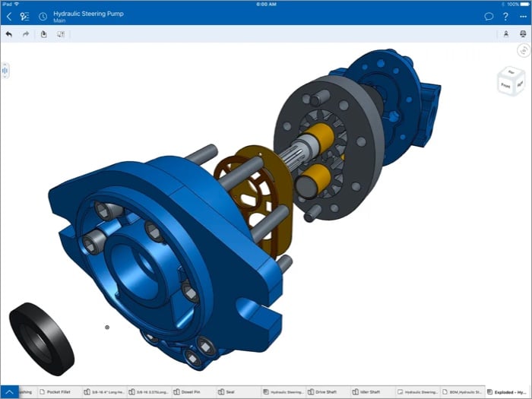The height and width of the screenshot is (399, 532).
Task: Tap the Main branch label
Action: tap(59, 21)
